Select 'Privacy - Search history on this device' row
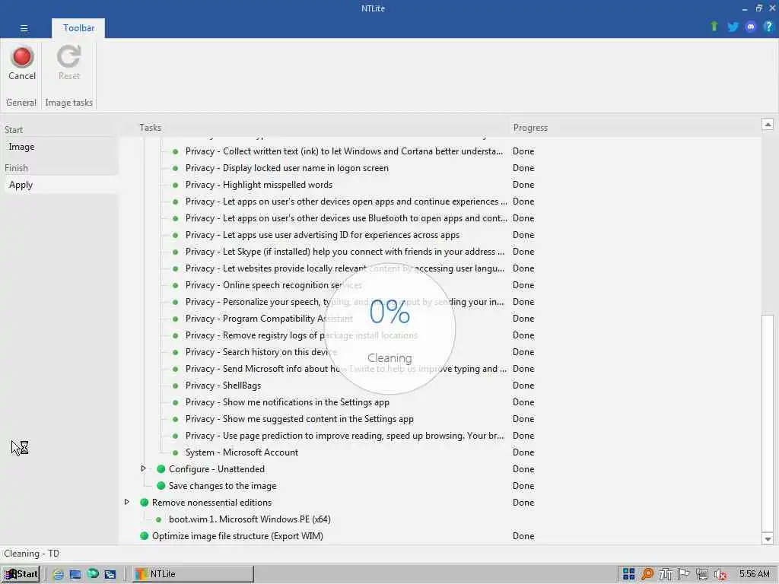The width and height of the screenshot is (779, 584). [x=261, y=352]
